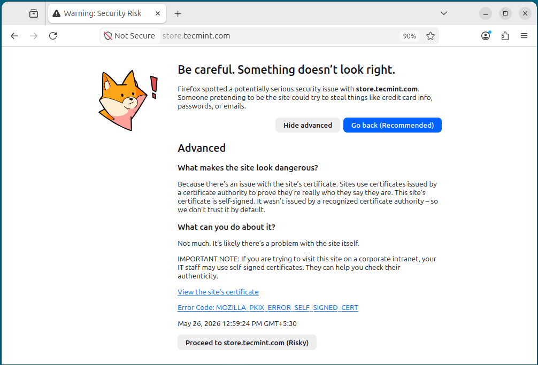
Task: Close the Warning: Security Risk tab
Action: pos(158,13)
